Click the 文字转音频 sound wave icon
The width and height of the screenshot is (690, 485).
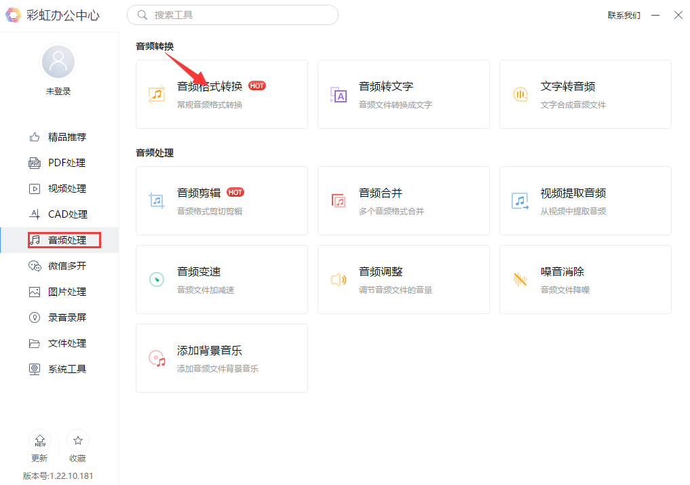click(x=520, y=94)
